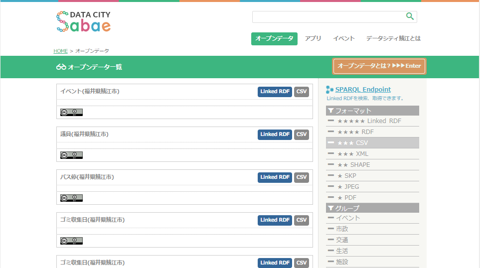Open Linked RDF for 議員(福井県鯖江市)

275,134
